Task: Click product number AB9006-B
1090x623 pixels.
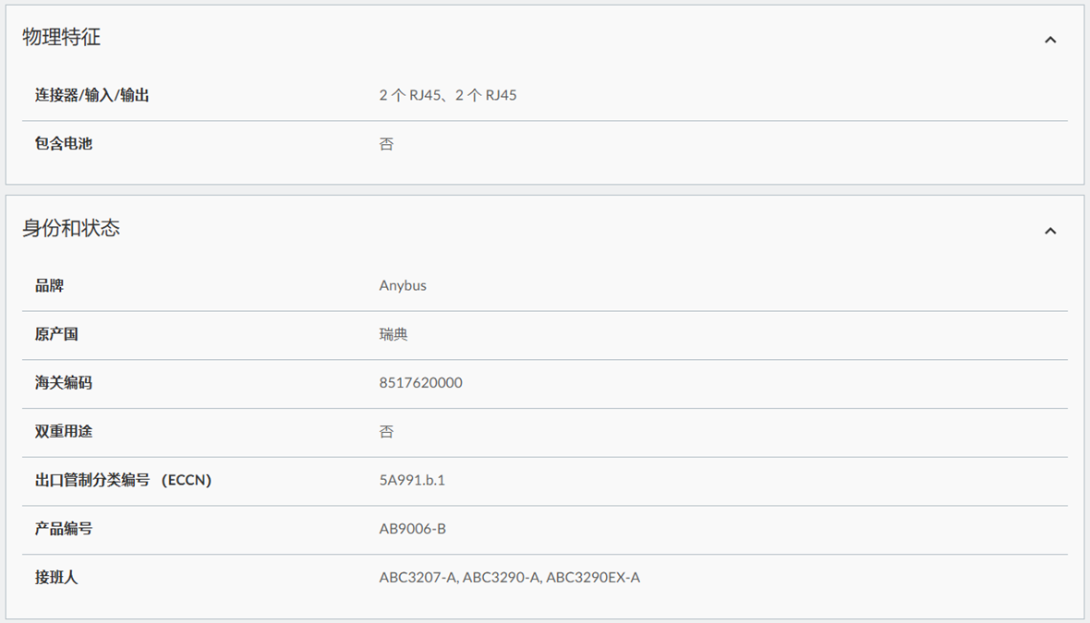Action: point(413,529)
